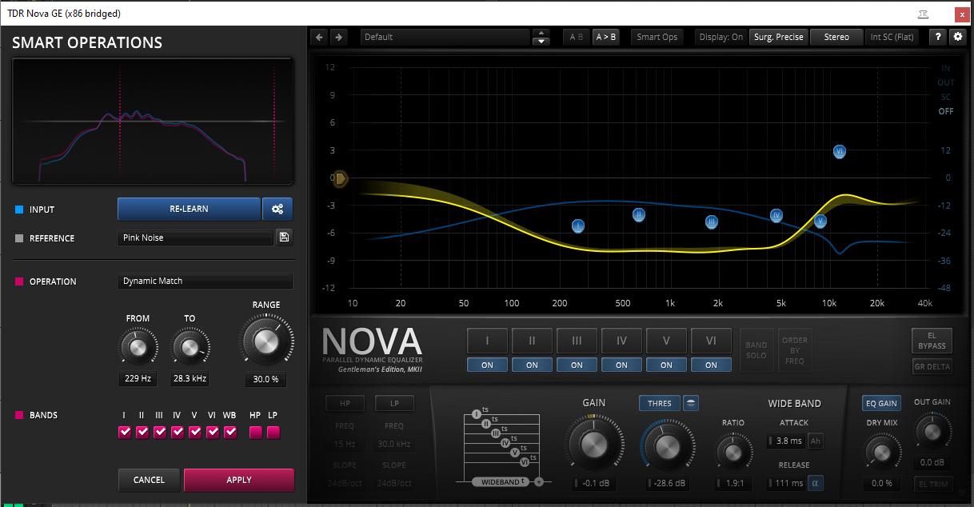Turn off band III ON toggle
The height and width of the screenshot is (507, 974).
pyautogui.click(x=577, y=365)
